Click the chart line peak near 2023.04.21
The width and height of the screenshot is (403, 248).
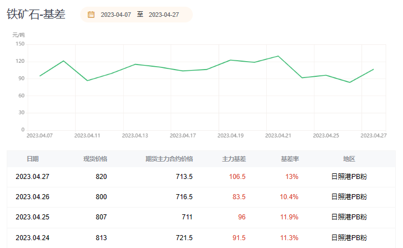point(278,56)
